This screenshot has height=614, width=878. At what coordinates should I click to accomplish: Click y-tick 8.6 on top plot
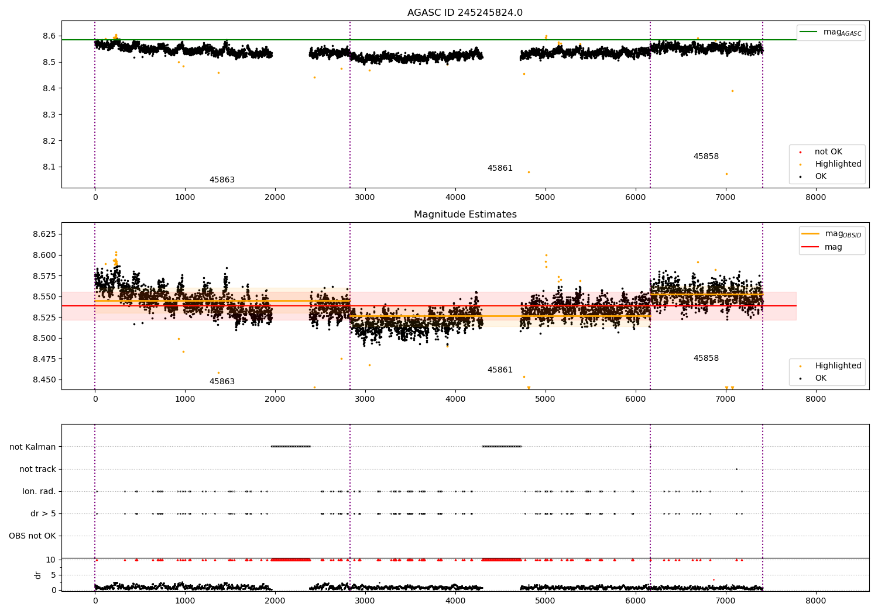[49, 36]
